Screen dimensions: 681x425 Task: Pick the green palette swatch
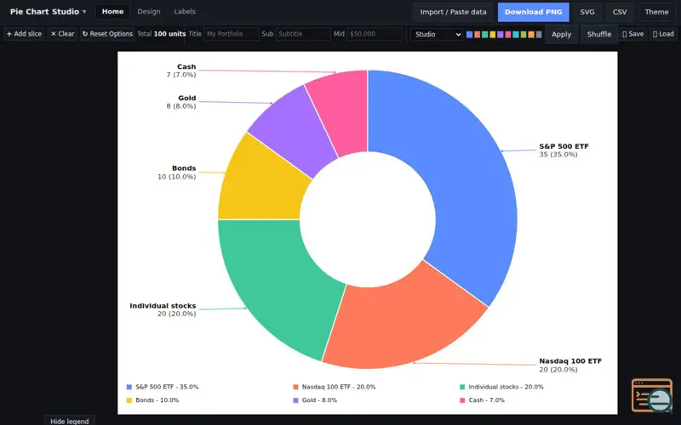point(484,34)
